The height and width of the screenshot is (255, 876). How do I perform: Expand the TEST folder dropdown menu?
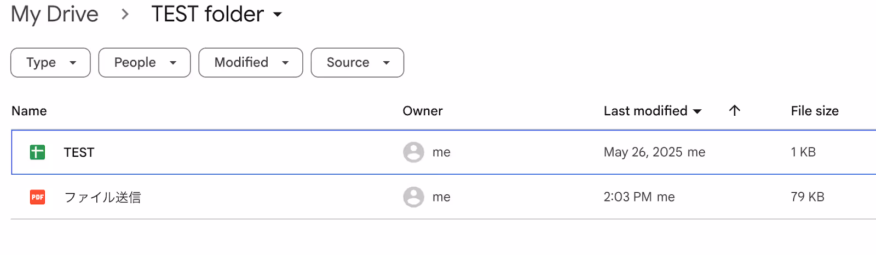tap(278, 15)
